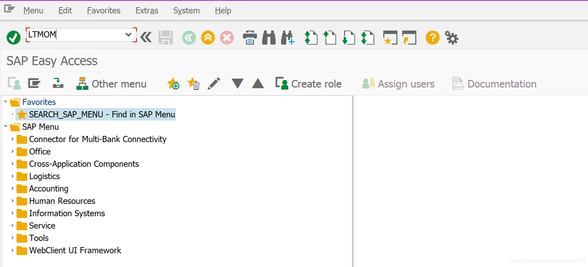Click the Generate Shortcut icon

409,37
